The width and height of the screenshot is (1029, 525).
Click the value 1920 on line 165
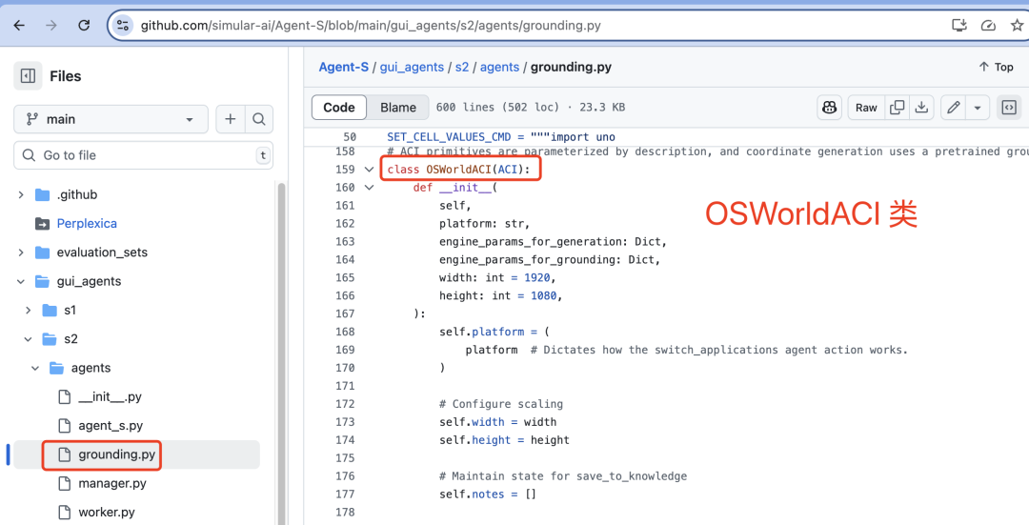pos(536,277)
